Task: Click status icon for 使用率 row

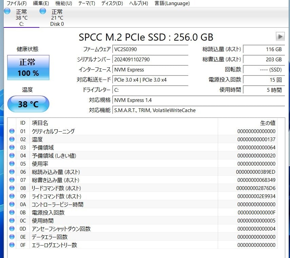Action: (x=12, y=164)
